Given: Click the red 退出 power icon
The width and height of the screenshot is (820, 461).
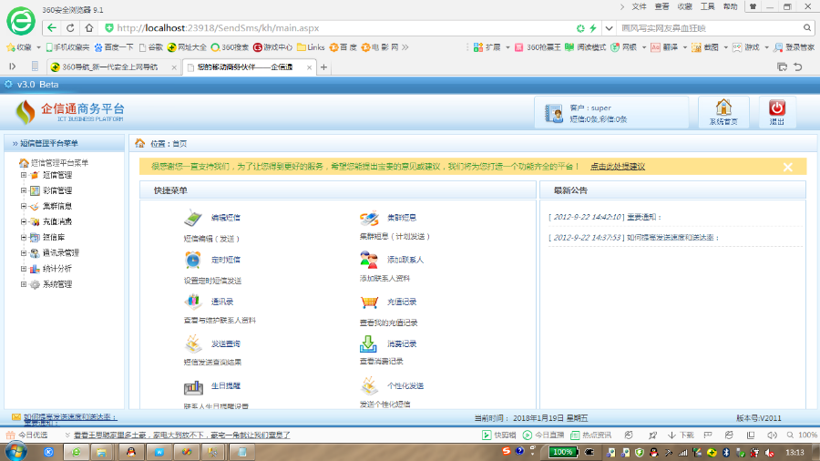Looking at the screenshot, I should tap(776, 108).
